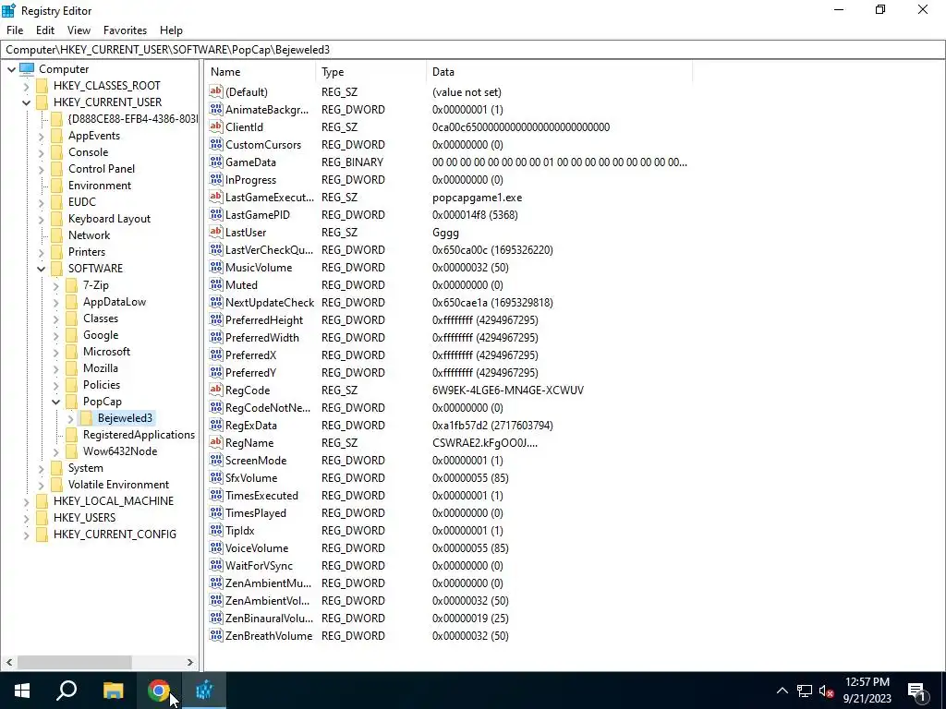The width and height of the screenshot is (946, 709).
Task: Expand the HKEY_LOCAL_MACHINE node
Action: coord(27,501)
